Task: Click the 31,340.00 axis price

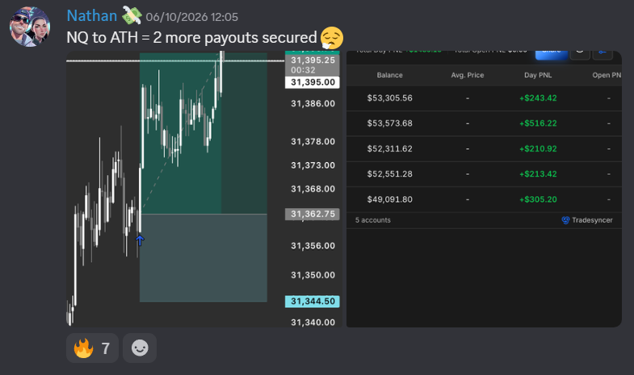Action: (x=313, y=322)
